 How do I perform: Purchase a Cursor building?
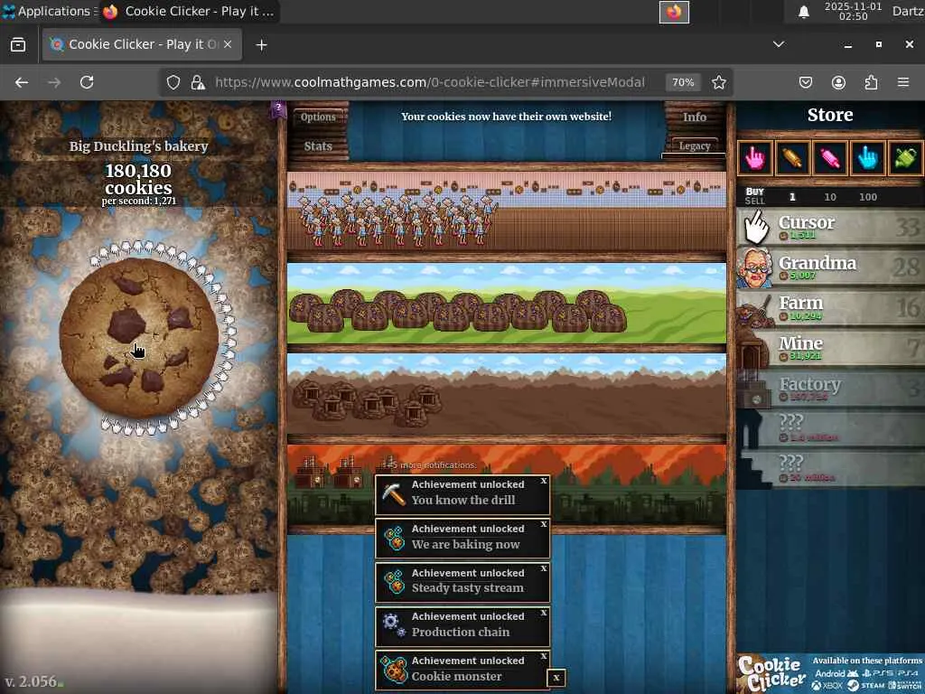click(831, 227)
